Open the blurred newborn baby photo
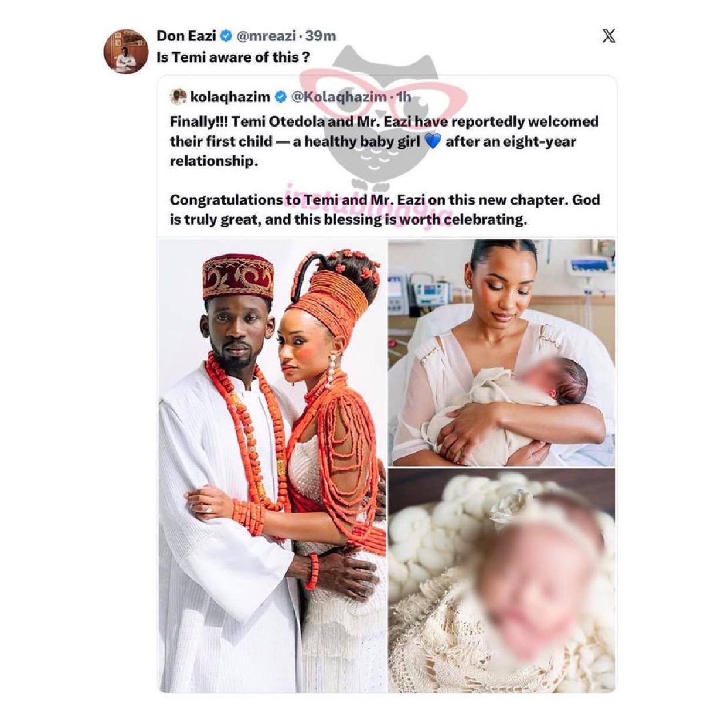 [x=502, y=580]
